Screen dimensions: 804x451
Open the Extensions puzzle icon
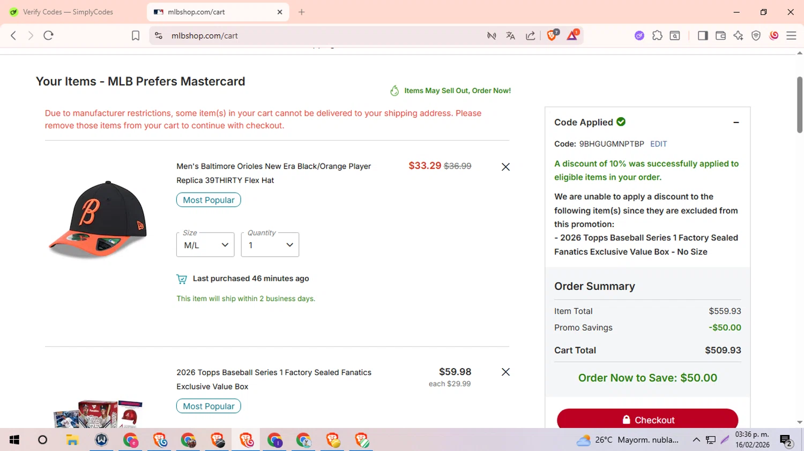click(x=657, y=35)
